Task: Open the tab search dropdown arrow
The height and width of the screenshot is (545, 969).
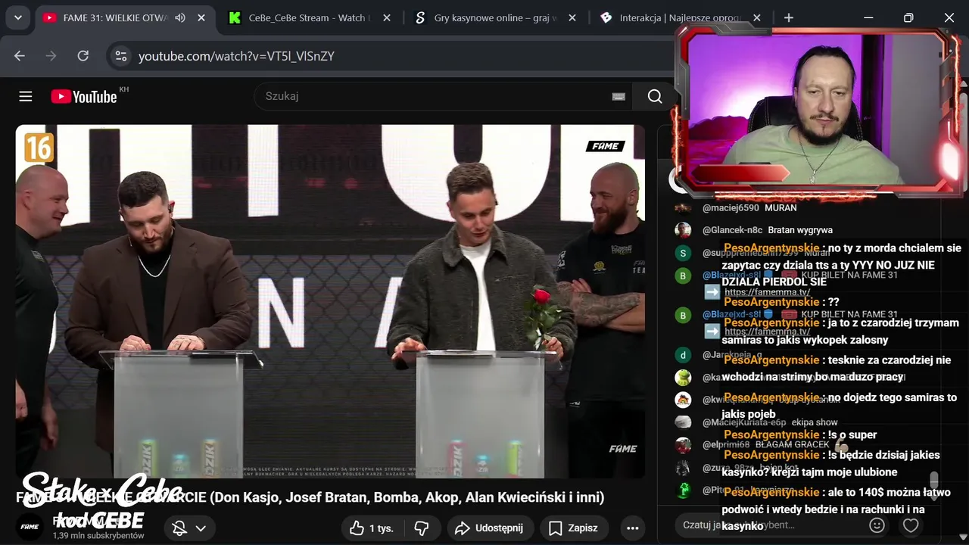Action: 17,17
